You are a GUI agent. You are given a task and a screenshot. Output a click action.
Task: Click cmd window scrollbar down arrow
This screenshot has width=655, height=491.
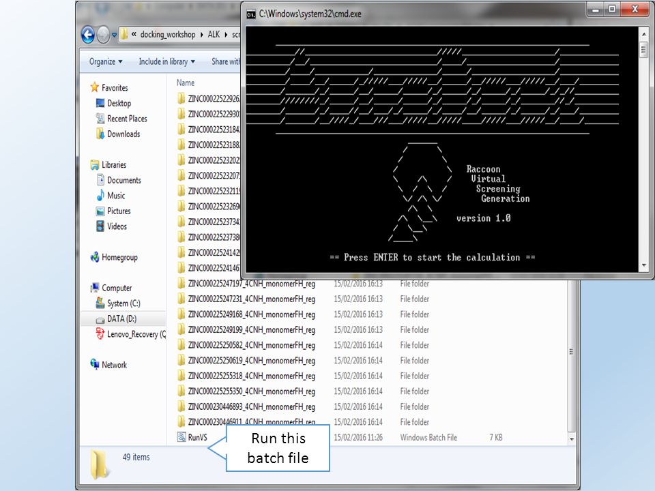click(x=643, y=265)
